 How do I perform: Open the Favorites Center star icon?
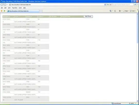(2, 11)
